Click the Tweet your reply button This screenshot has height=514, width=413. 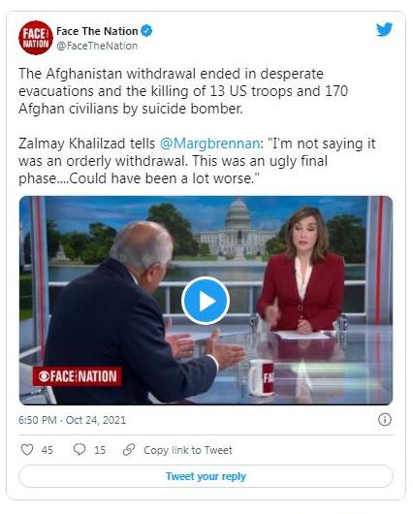point(206,476)
